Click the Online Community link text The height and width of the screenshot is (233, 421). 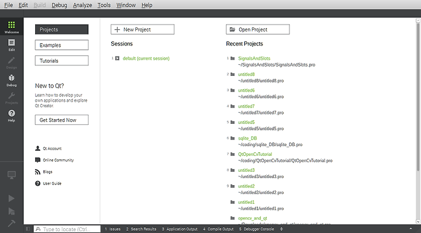pyautogui.click(x=58, y=160)
